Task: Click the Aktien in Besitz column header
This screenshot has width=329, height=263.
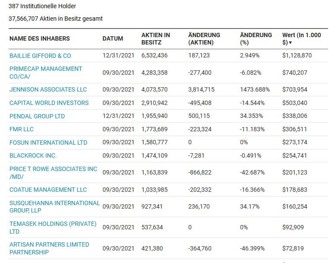Action: (155, 38)
